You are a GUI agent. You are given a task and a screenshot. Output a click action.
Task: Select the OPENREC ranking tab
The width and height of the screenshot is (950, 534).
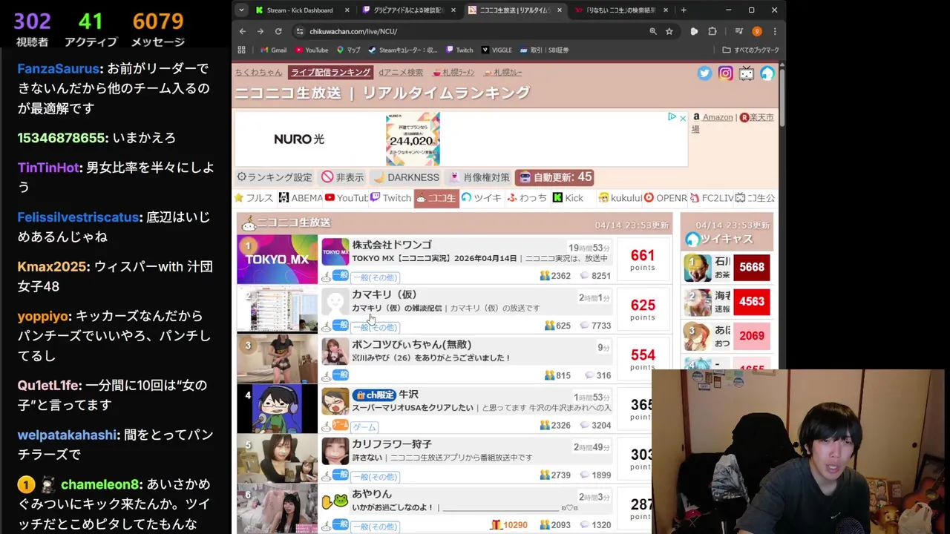coord(666,198)
